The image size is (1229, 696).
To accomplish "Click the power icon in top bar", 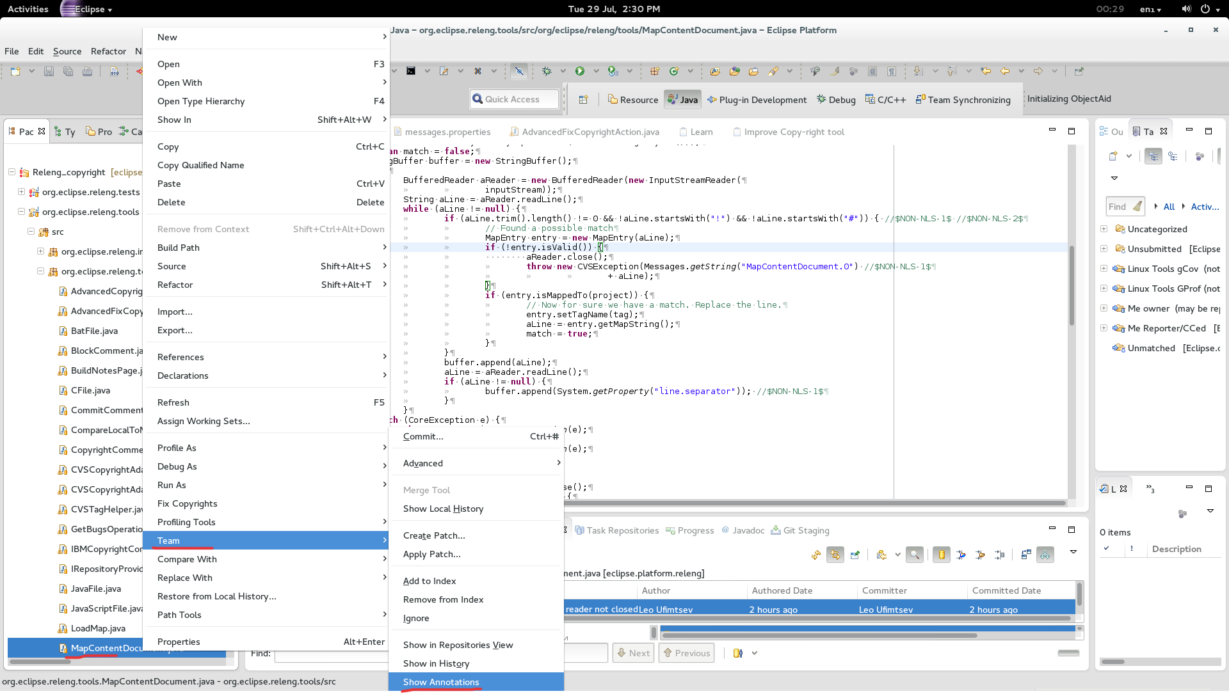I will [1205, 9].
